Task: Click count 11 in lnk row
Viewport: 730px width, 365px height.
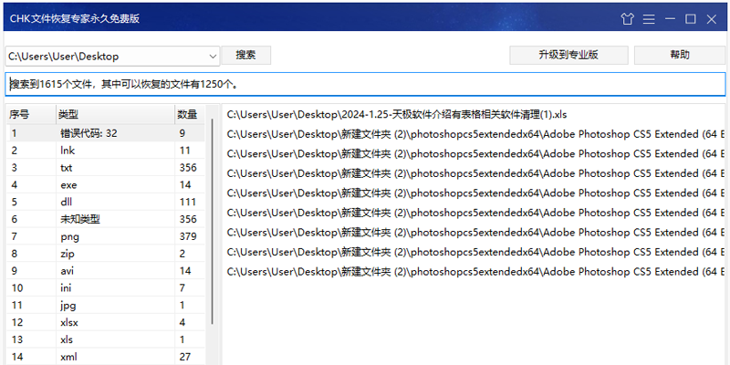Action: click(x=185, y=151)
